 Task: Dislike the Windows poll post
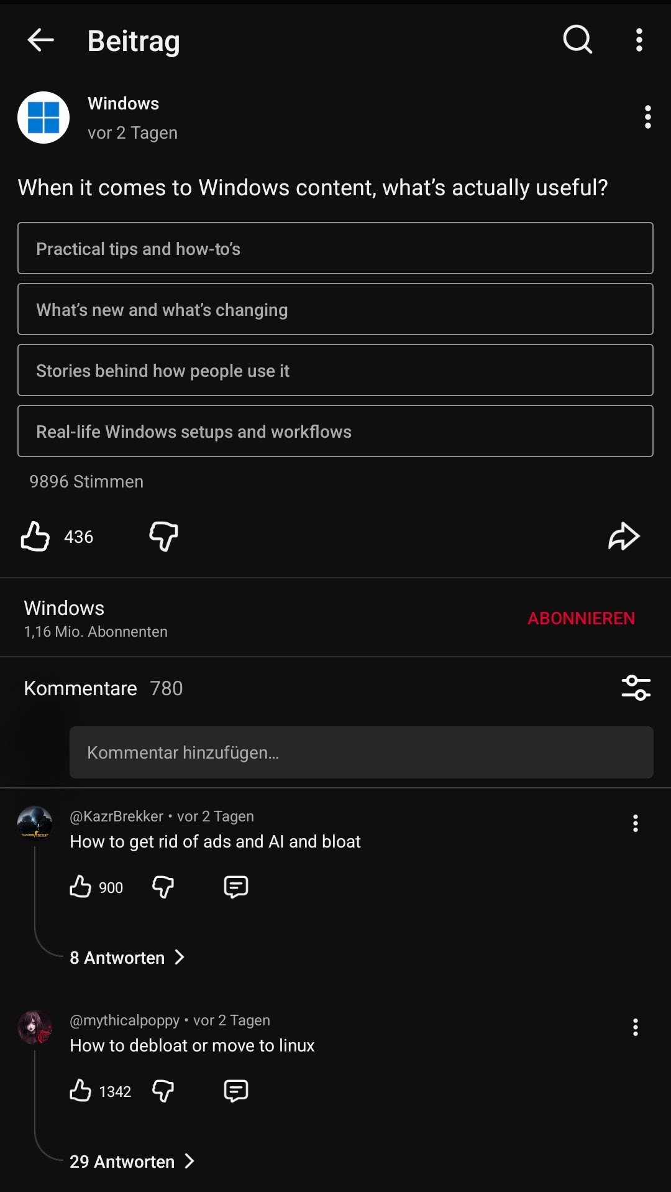coord(163,536)
